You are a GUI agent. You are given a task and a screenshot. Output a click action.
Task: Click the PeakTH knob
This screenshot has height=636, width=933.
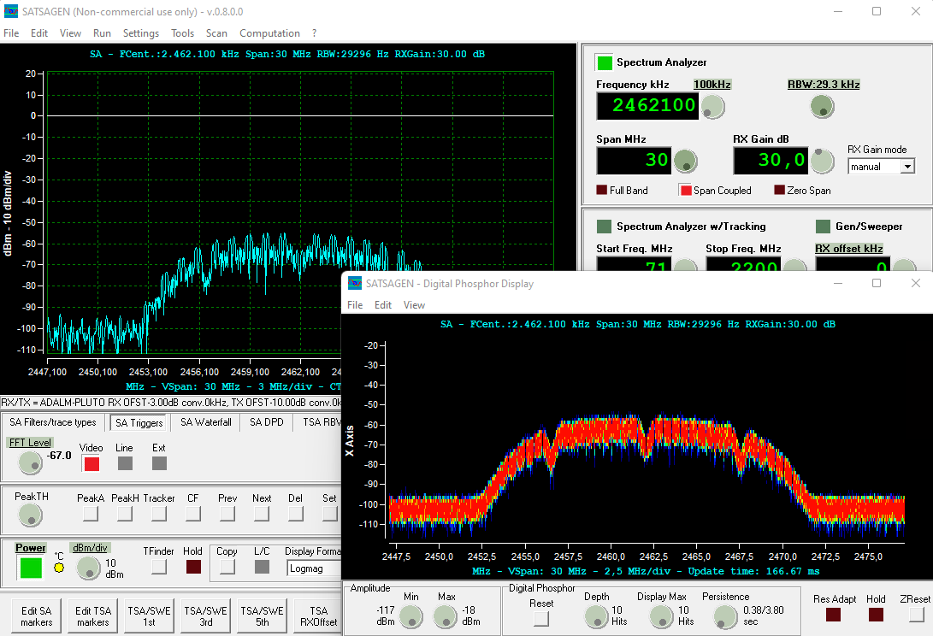pos(30,515)
